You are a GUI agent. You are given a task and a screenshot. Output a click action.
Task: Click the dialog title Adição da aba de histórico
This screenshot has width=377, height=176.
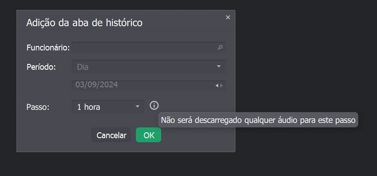click(x=84, y=23)
